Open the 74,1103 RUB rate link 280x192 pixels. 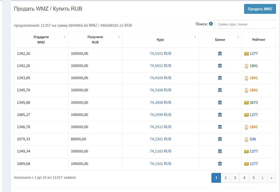(160, 151)
